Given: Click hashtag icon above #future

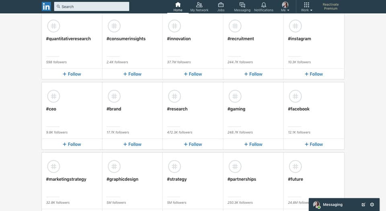Looking at the screenshot, I should pos(295,166).
